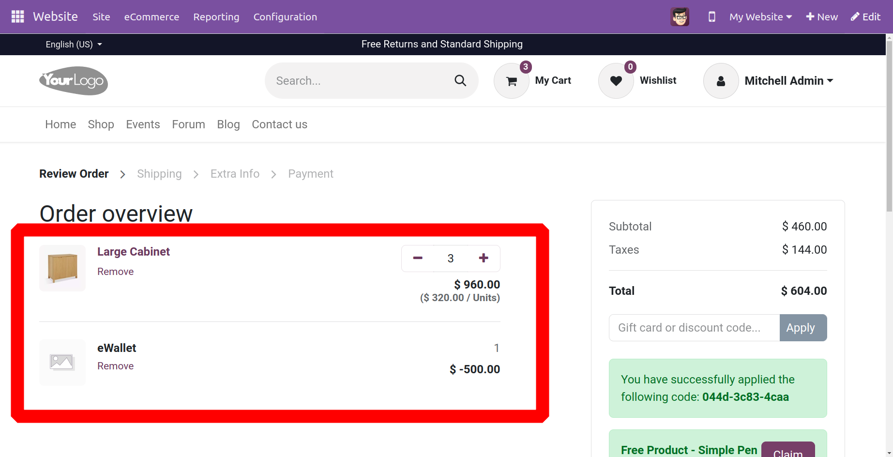Viewport: 893px width, 457px height.
Task: Click the Large Cabinet product thumbnail
Action: 62,268
